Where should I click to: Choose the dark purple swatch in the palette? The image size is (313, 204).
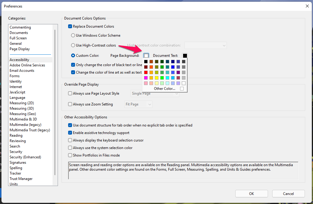[178, 72]
